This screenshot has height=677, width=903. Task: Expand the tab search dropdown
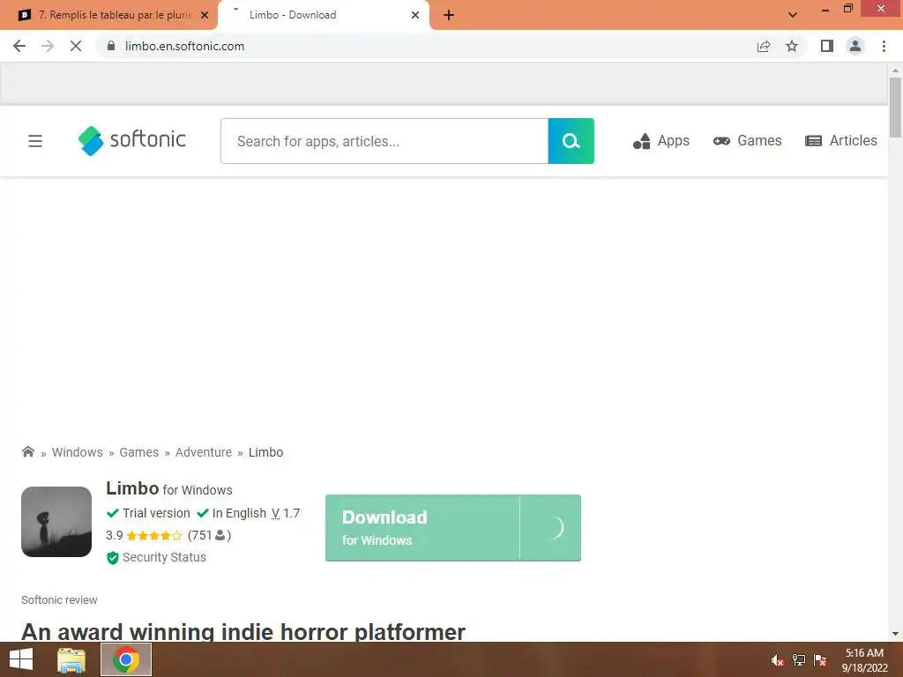tap(793, 15)
